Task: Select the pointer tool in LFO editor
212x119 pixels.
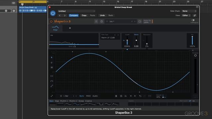Action: click(52, 58)
